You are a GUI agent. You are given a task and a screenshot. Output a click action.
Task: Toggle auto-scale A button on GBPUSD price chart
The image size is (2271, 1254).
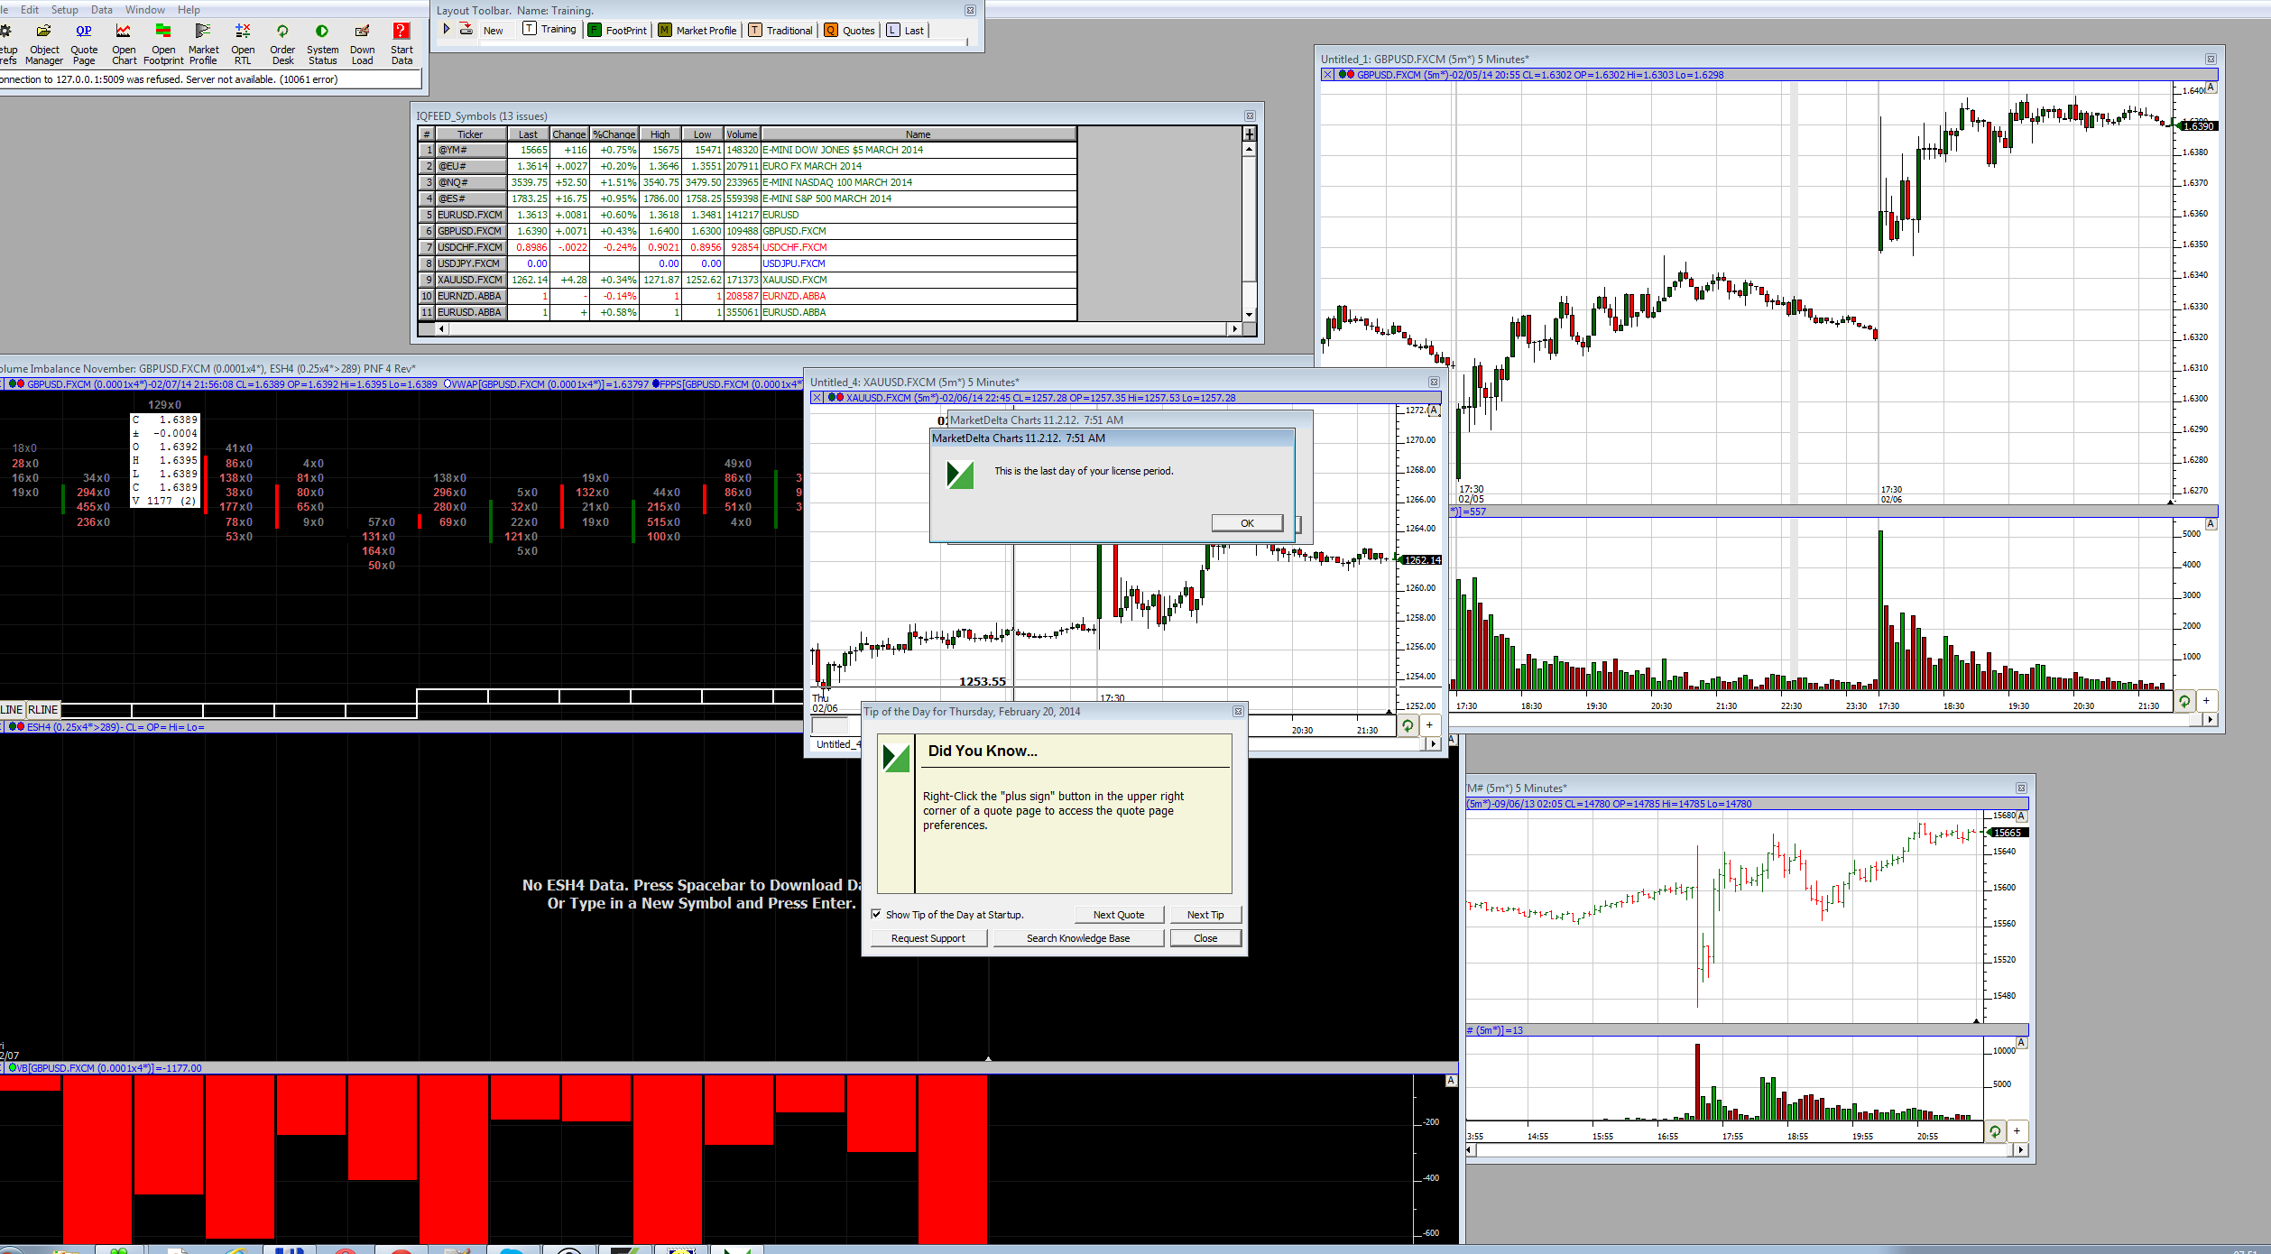tap(2211, 88)
